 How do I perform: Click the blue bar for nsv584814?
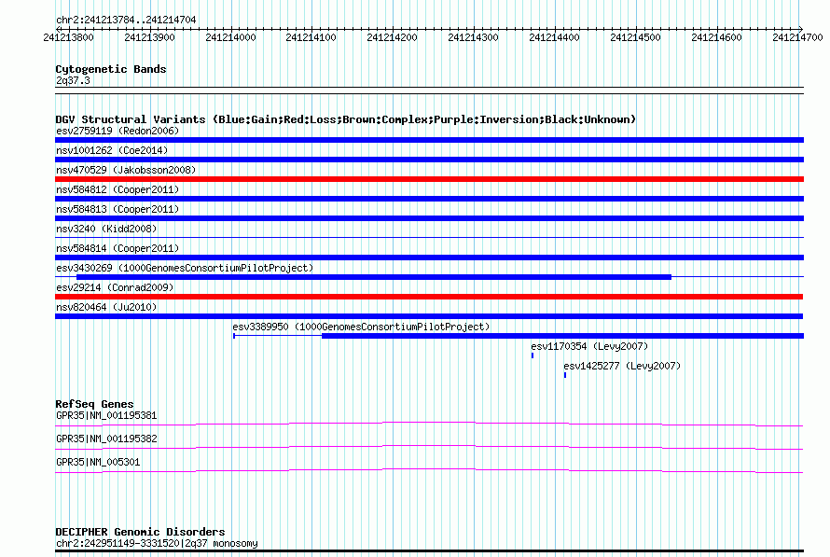coord(429,258)
